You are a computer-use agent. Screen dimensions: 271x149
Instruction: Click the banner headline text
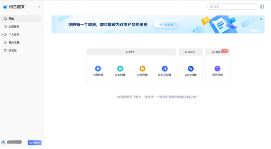pyautogui.click(x=108, y=25)
